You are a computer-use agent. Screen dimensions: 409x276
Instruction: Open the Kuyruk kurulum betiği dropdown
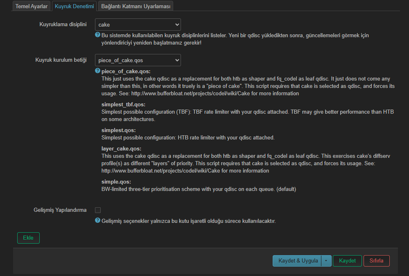138,60
